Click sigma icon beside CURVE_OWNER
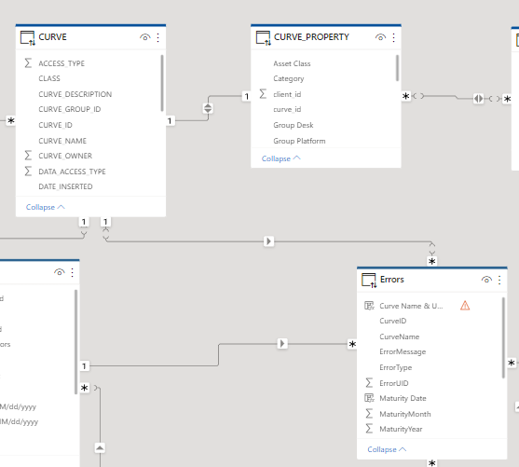Screen dimensions: 519x467 (x=28, y=156)
